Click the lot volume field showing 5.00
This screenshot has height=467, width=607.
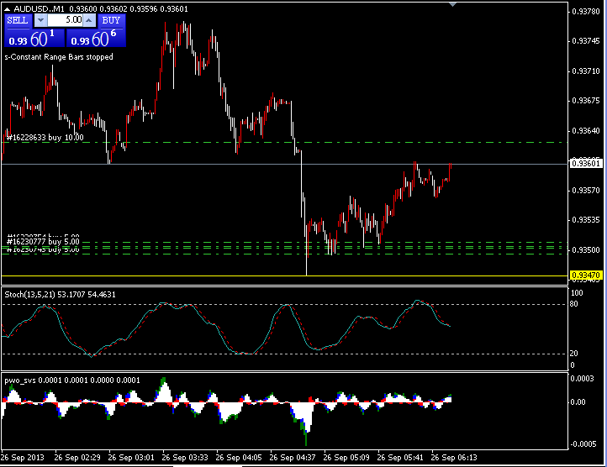(x=65, y=20)
